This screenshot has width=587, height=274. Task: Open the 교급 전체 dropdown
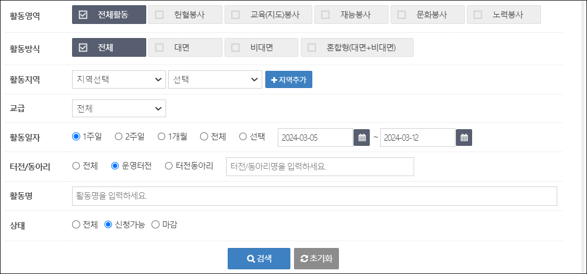point(119,109)
